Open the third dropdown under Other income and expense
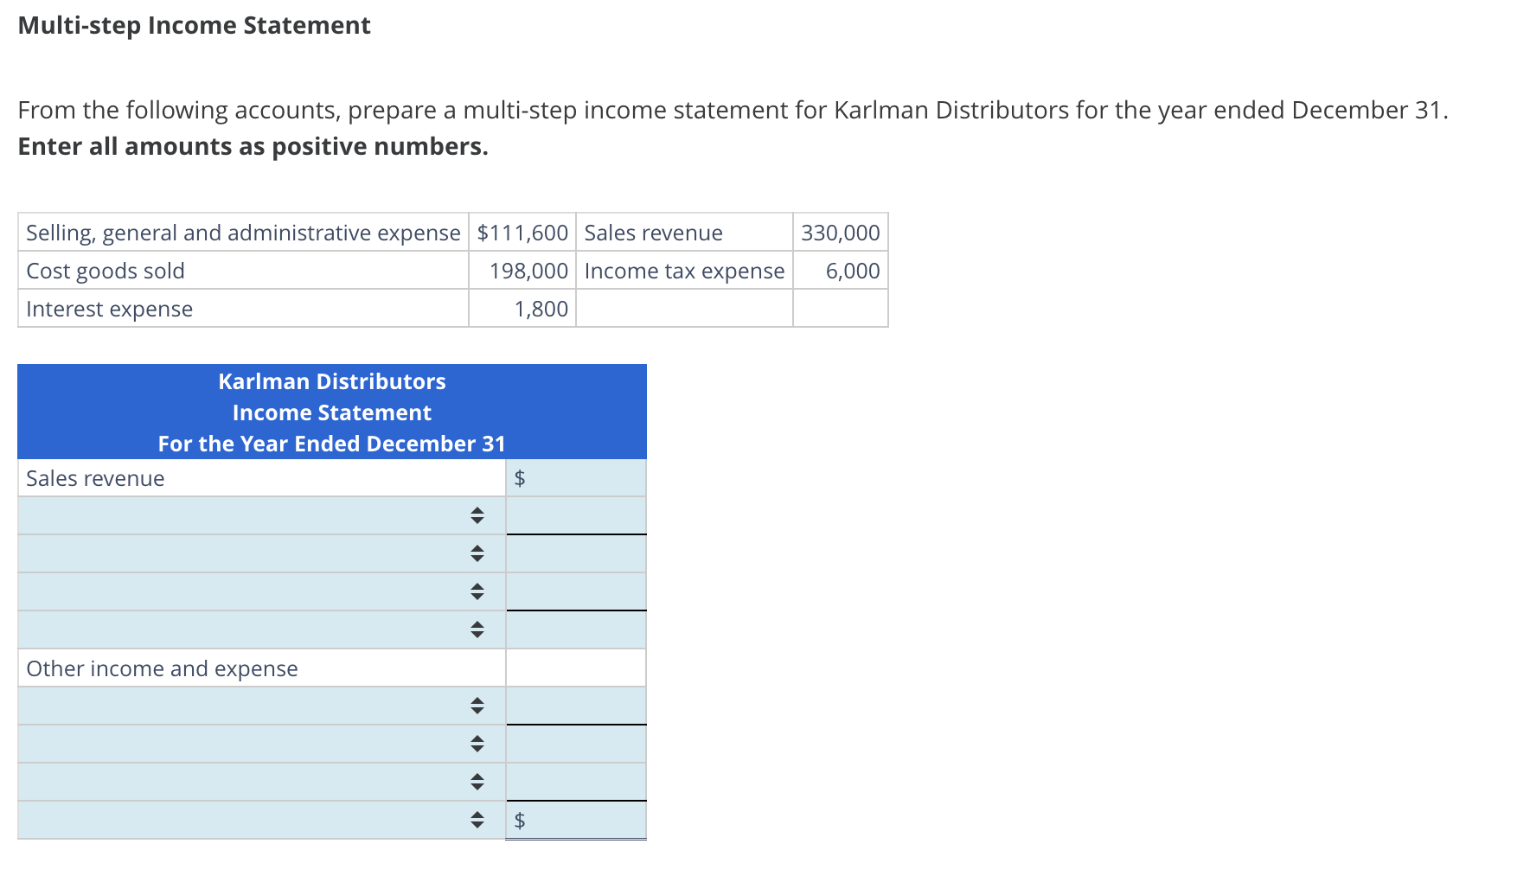This screenshot has width=1517, height=882. 477,781
